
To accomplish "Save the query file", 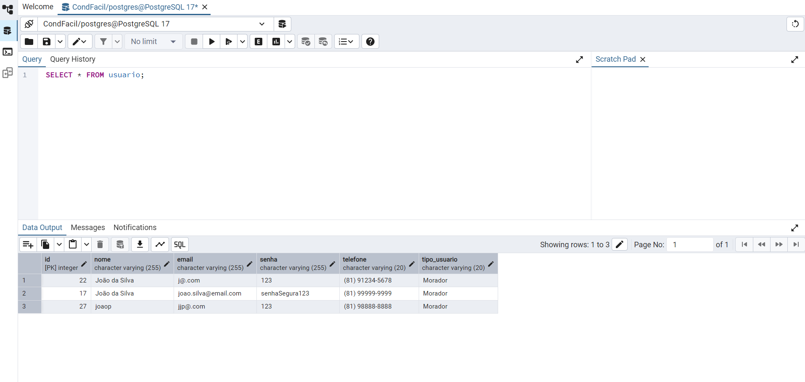I will [47, 42].
